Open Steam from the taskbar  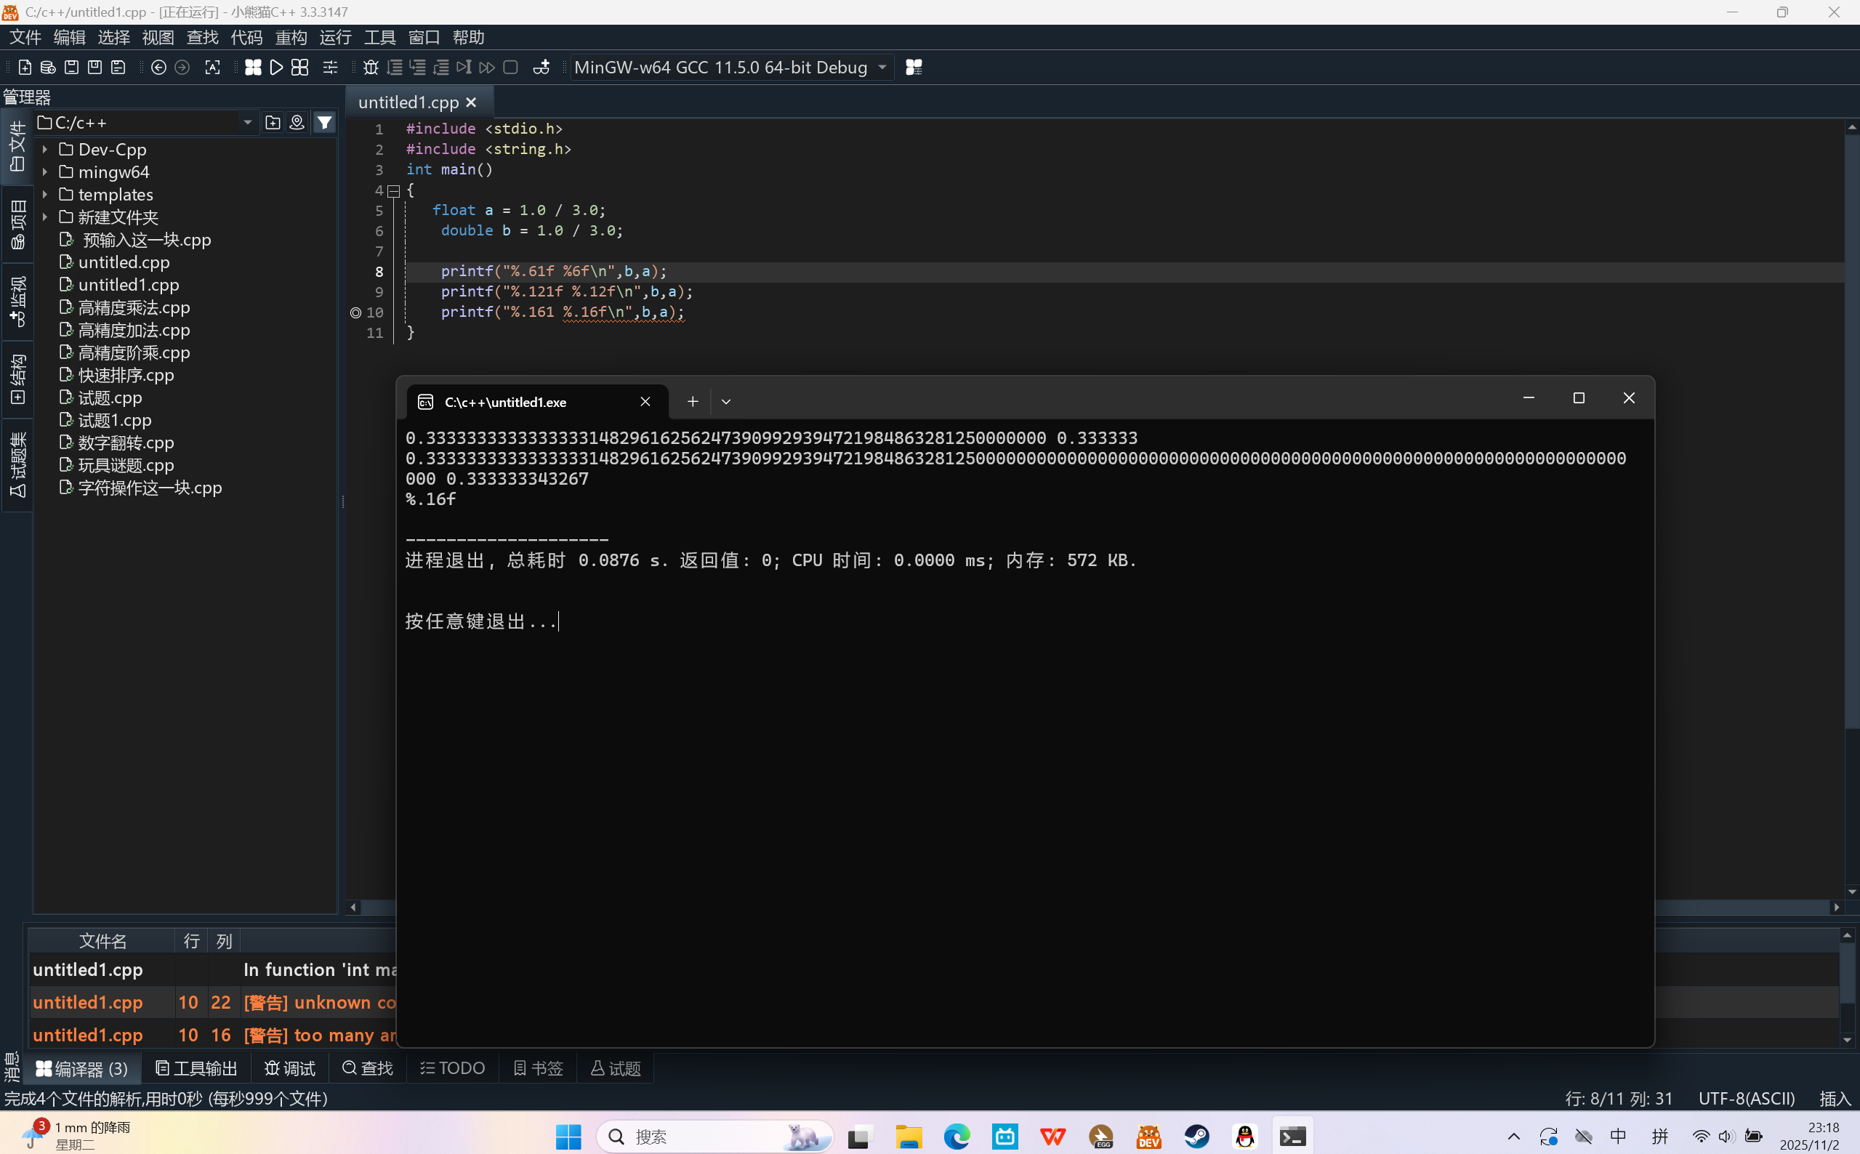[x=1196, y=1137]
